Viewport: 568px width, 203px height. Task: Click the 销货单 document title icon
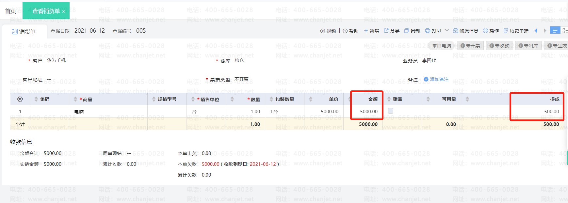(15, 31)
